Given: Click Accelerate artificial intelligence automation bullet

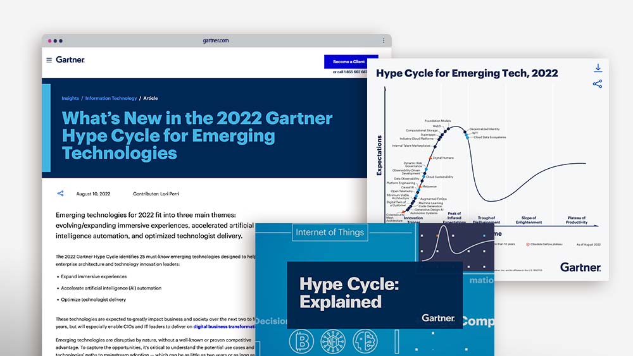Looking at the screenshot, I should (111, 288).
